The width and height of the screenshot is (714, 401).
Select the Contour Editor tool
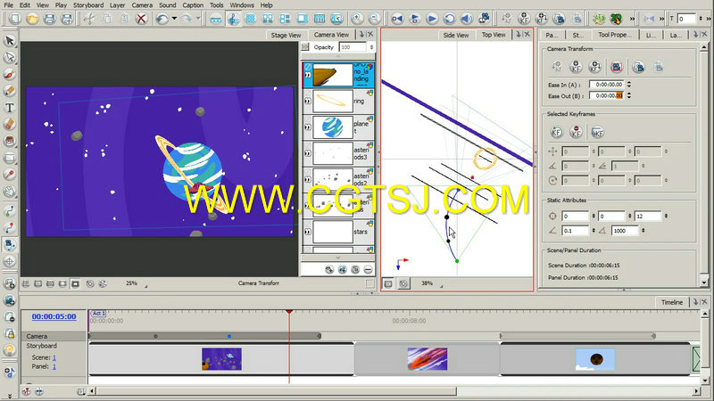(10, 58)
